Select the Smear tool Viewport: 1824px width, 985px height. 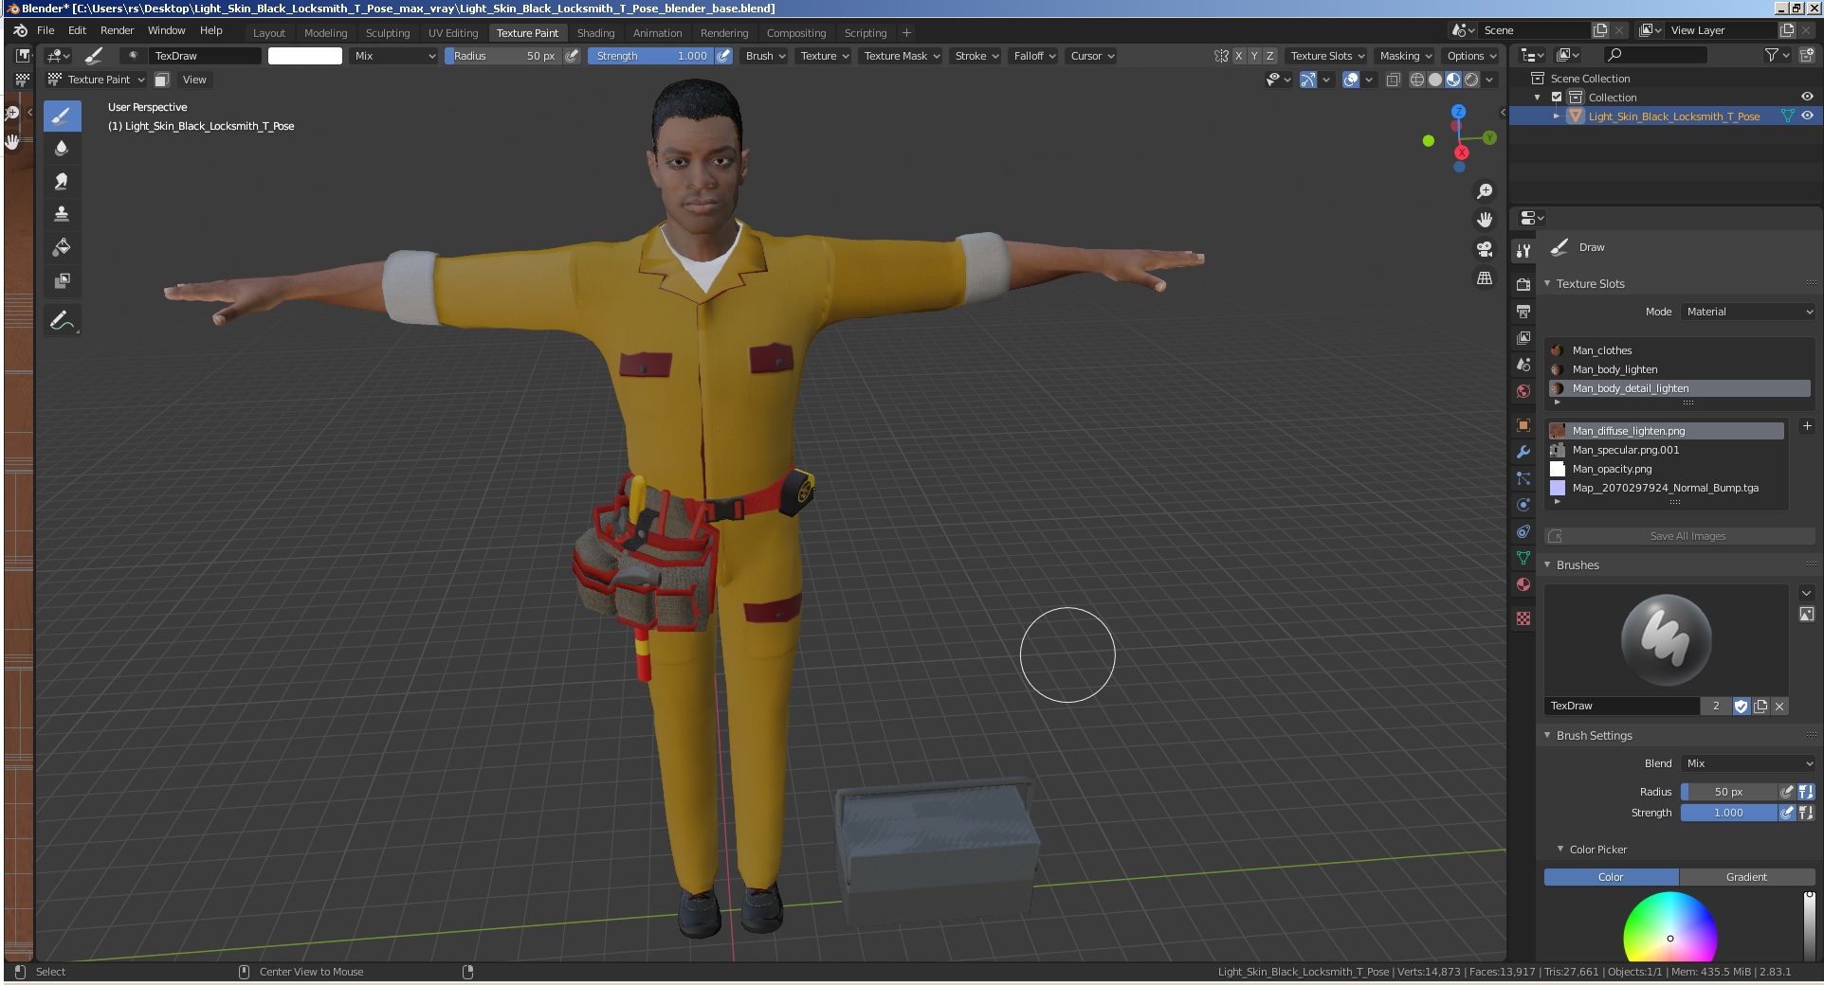62,182
